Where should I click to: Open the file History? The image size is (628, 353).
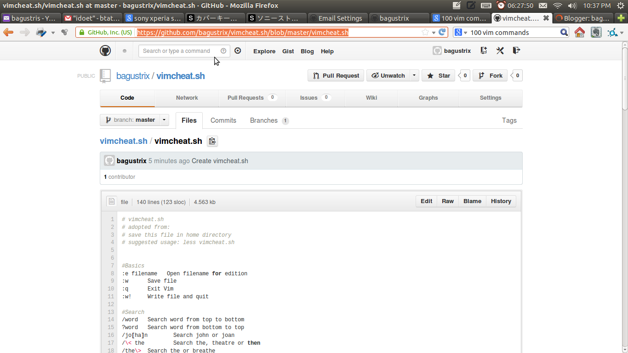coord(501,201)
